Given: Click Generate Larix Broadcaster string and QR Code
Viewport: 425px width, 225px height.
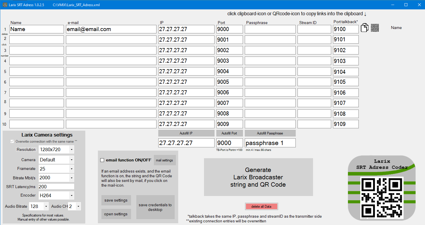Looking at the screenshot, I should click(258, 177).
